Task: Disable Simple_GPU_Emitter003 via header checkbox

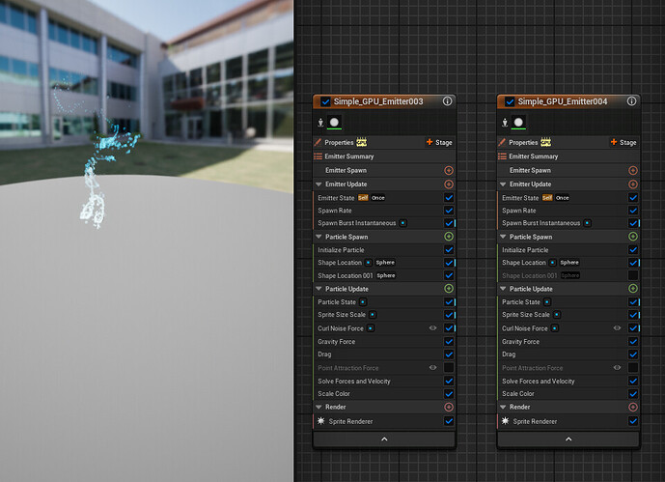Action: (325, 101)
